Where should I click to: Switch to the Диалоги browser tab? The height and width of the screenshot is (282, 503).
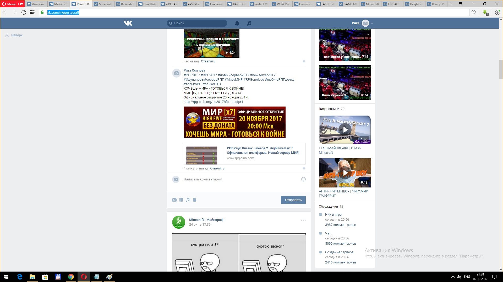[36, 4]
